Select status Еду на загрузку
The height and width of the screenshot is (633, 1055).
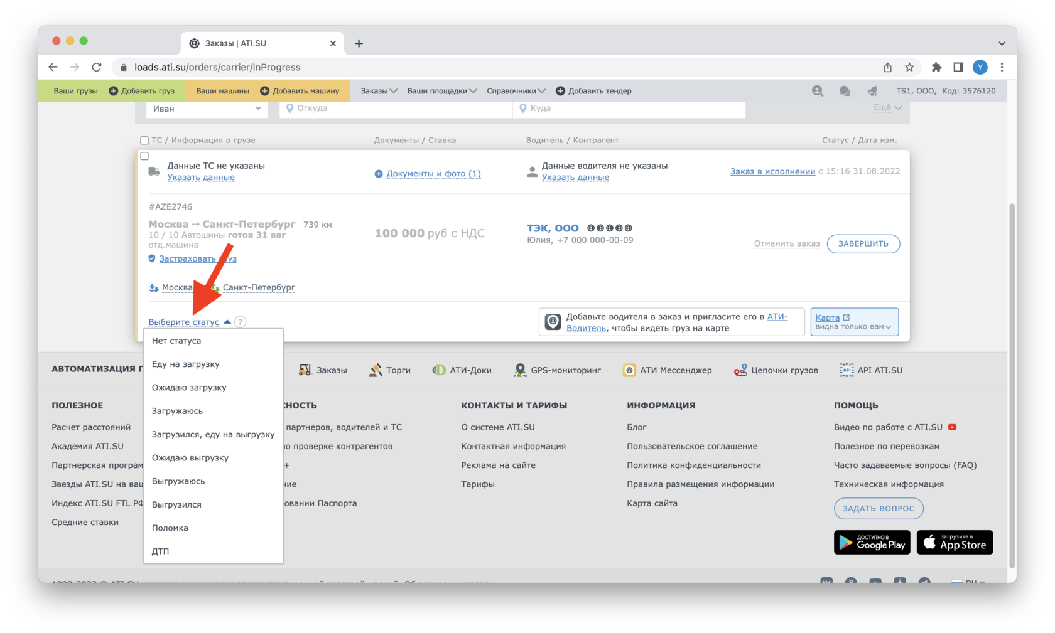(x=214, y=364)
